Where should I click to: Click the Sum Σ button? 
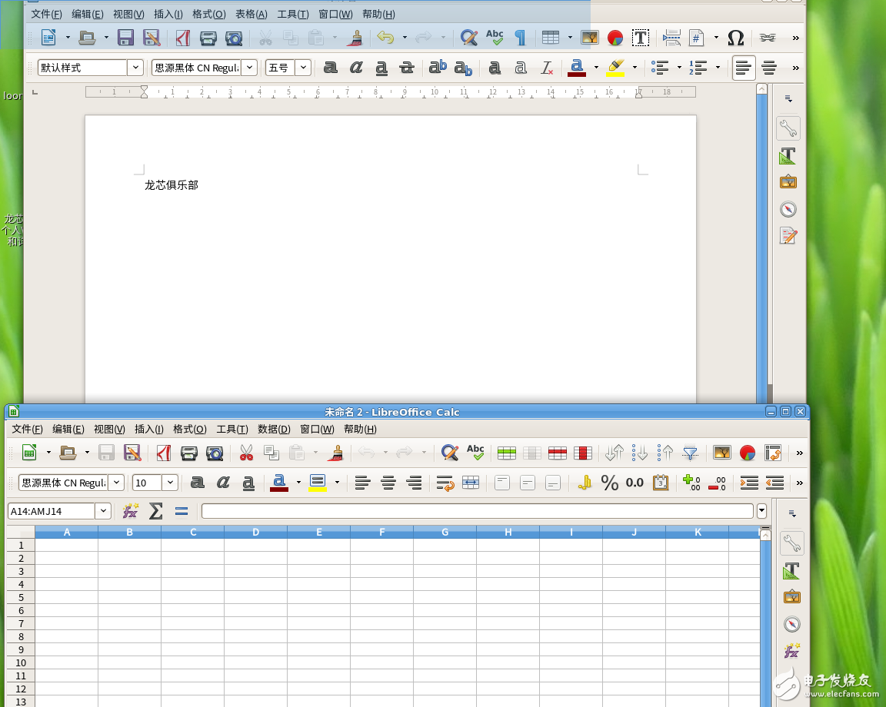coord(155,511)
